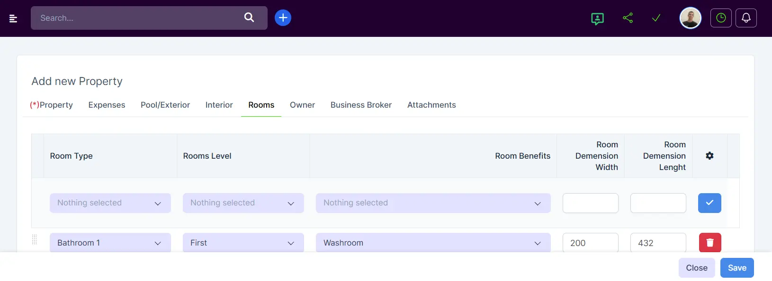Toggle the sidebar menu icon
Viewport: 772px width, 281px height.
tap(13, 18)
